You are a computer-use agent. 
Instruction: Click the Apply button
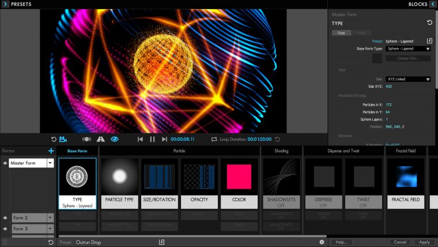click(x=424, y=242)
